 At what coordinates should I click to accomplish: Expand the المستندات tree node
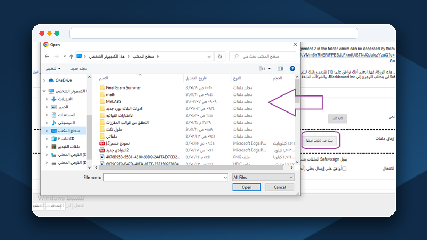pyautogui.click(x=47, y=115)
